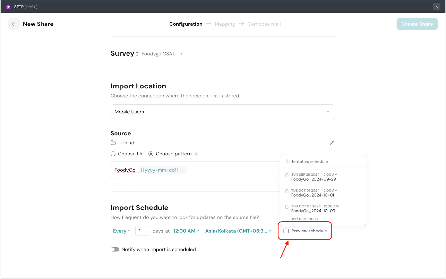Screen dimensions: 446x279
Task: Click the back arrow next to New Share
Action: [x=14, y=24]
